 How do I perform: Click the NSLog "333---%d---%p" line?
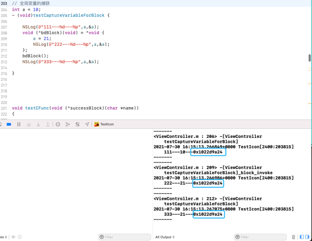tap(60, 61)
